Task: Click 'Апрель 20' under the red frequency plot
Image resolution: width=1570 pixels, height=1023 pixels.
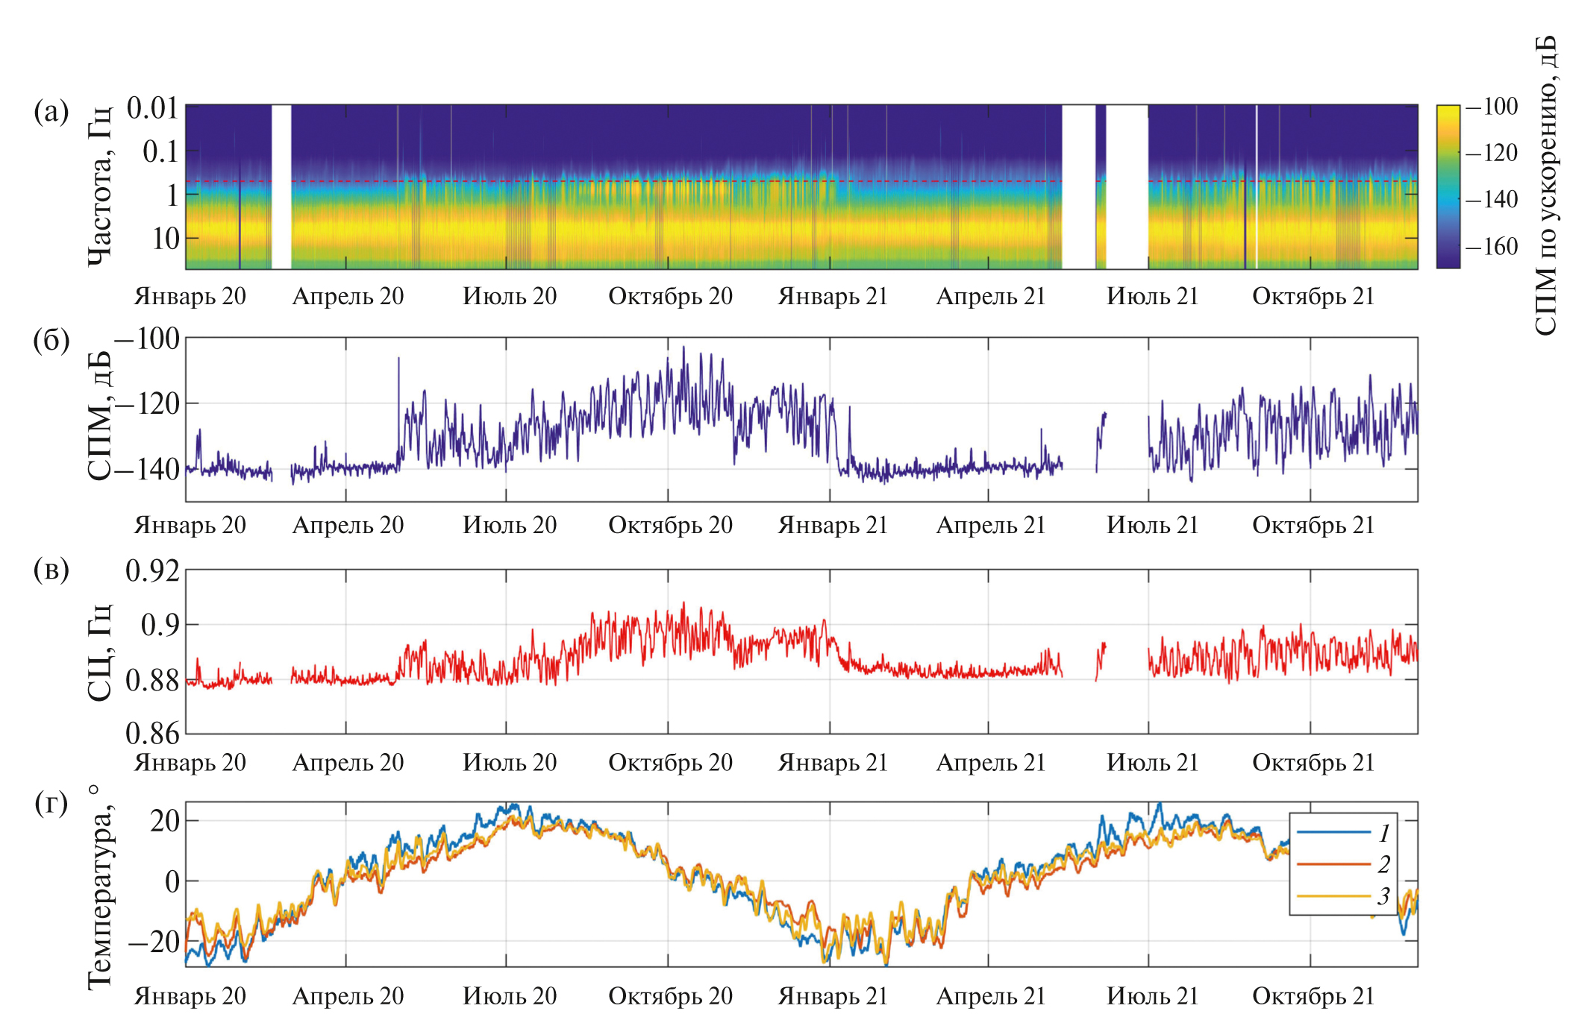Action: (x=348, y=763)
